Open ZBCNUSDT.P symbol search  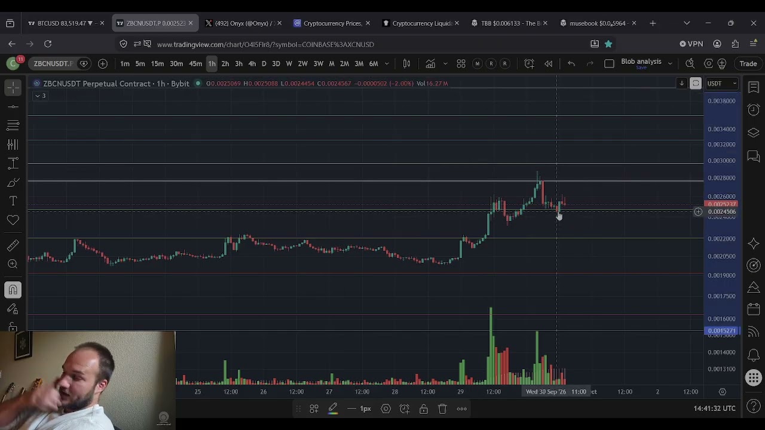[x=53, y=63]
